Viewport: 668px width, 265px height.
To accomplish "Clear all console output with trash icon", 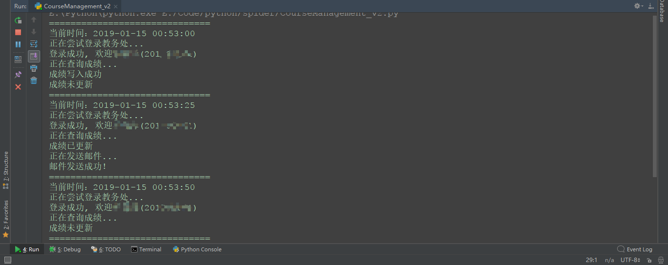I will pyautogui.click(x=34, y=81).
